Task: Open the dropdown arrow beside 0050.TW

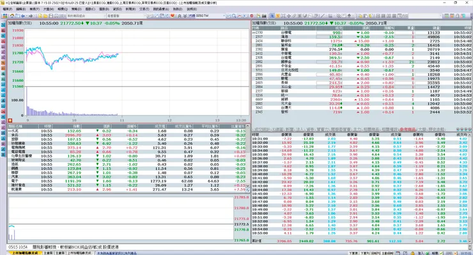Action: point(224,16)
